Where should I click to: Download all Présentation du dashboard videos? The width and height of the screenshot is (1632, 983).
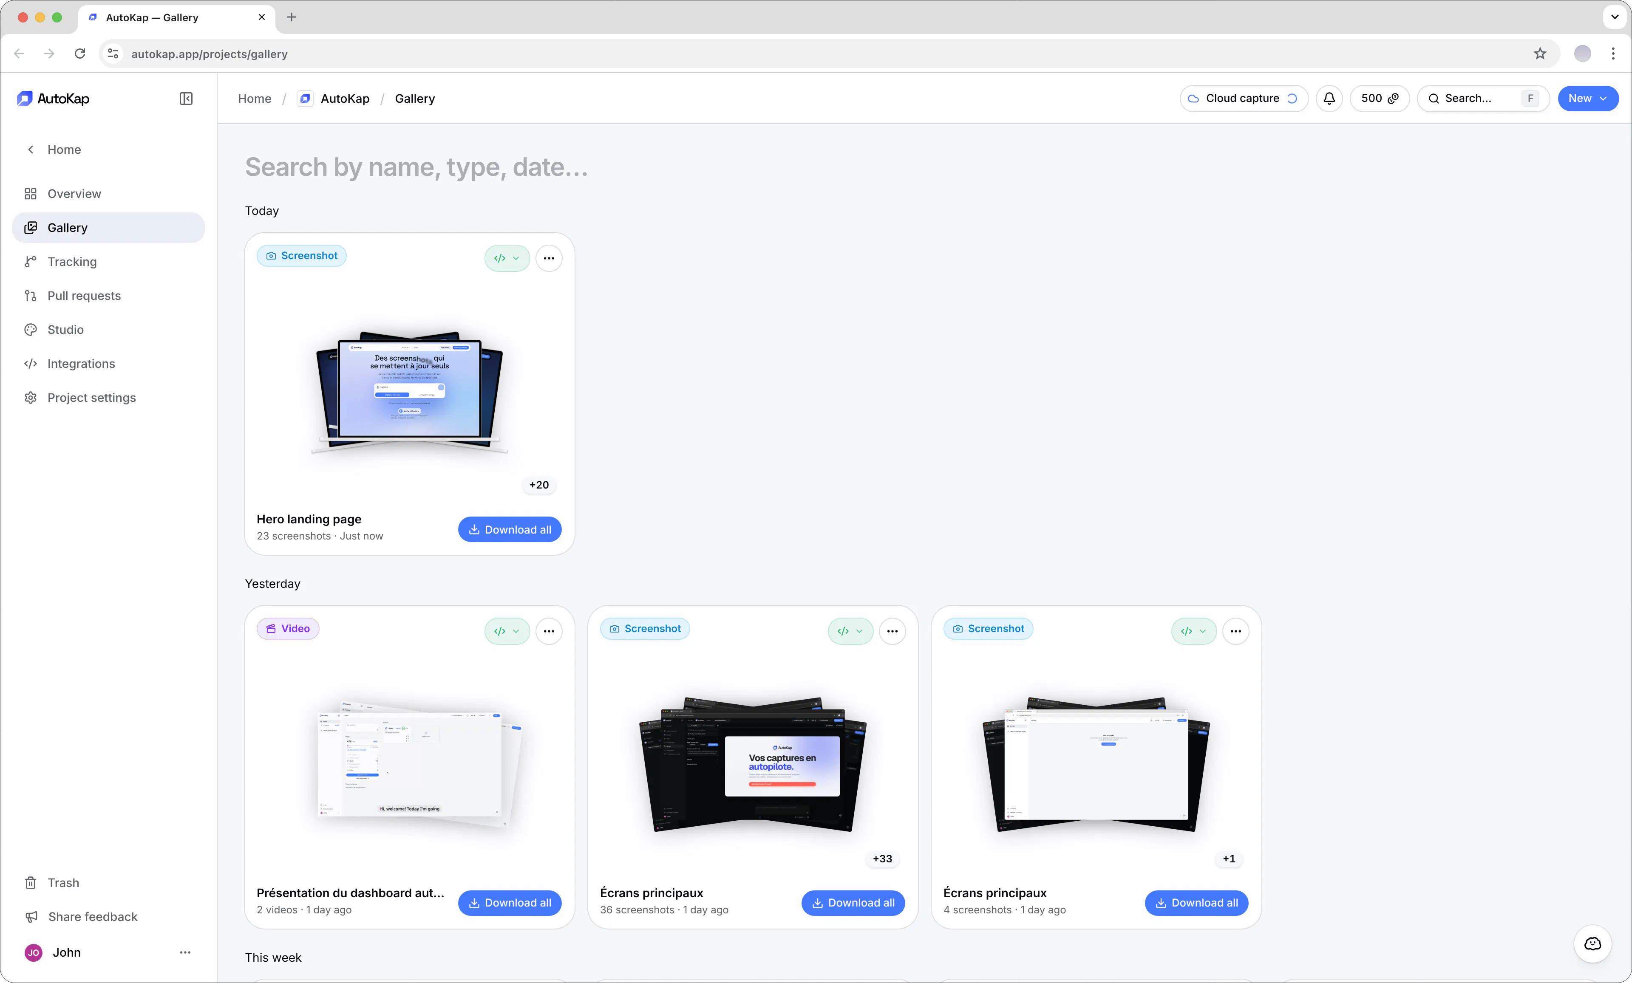click(509, 903)
